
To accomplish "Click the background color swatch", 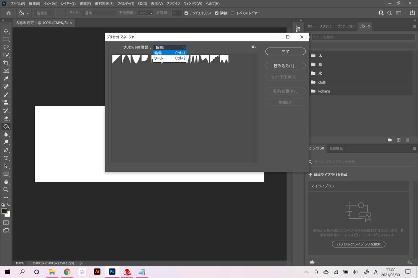I will [8, 215].
